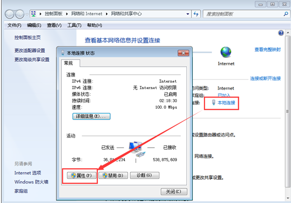Screen dimensions: 291x203
Task: Select 网络和共享中心 breadcrumb segment
Action: (x=126, y=14)
